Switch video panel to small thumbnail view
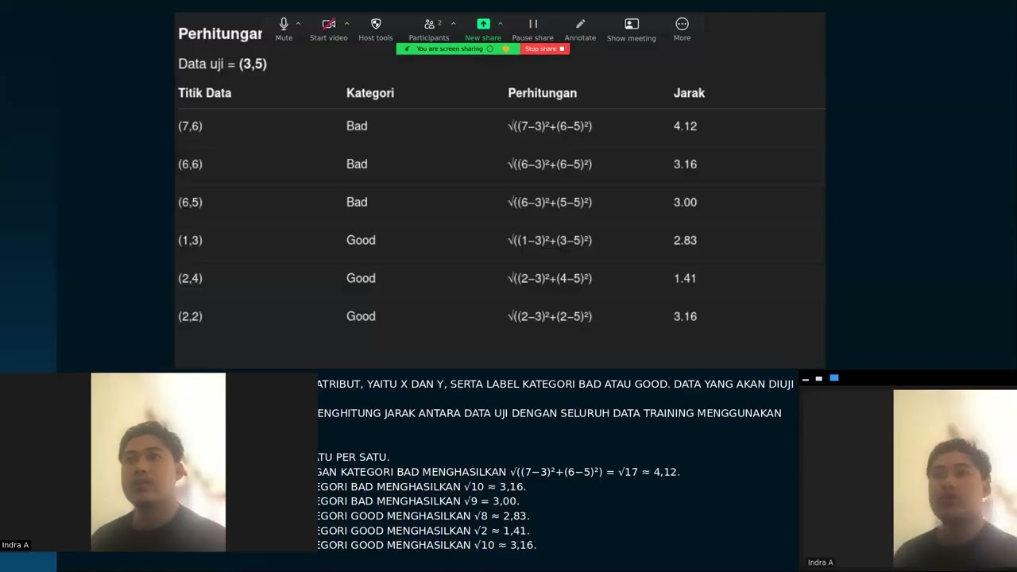The width and height of the screenshot is (1017, 572). pos(819,379)
